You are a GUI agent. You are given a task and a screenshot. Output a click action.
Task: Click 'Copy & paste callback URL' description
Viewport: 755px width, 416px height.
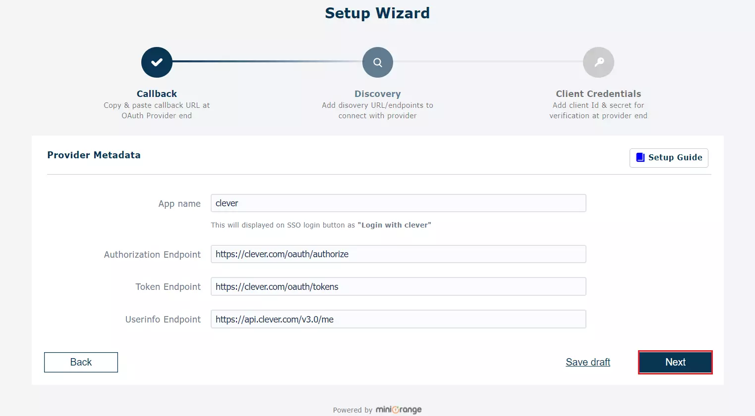pyautogui.click(x=157, y=110)
